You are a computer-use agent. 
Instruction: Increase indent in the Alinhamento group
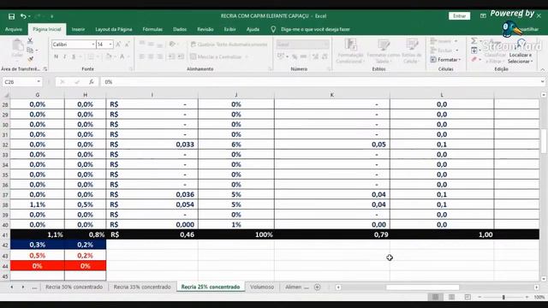(181, 56)
